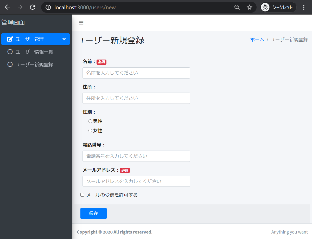
Task: Open the browser three-dot menu
Action: point(304,7)
